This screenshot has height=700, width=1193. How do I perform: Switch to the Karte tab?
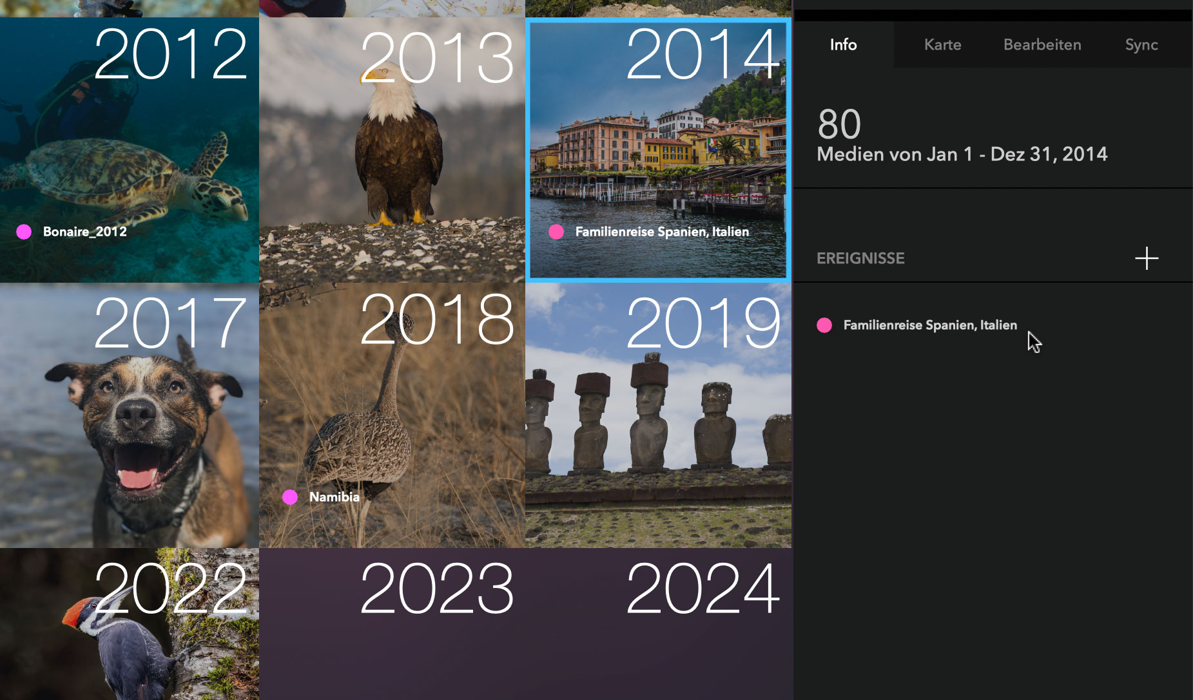[x=942, y=44]
